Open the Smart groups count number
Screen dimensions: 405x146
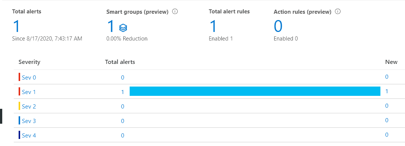point(111,26)
